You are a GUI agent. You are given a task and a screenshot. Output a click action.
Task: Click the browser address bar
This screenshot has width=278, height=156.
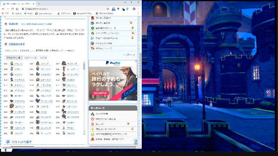65,9
